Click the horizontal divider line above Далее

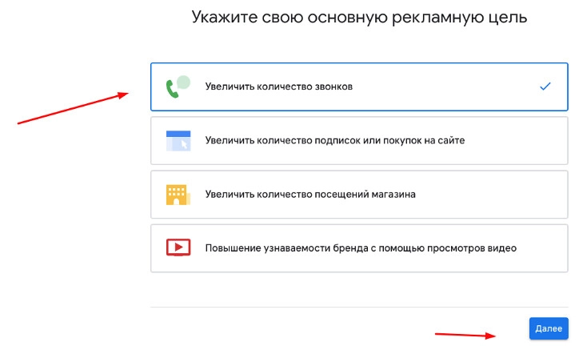tap(358, 307)
